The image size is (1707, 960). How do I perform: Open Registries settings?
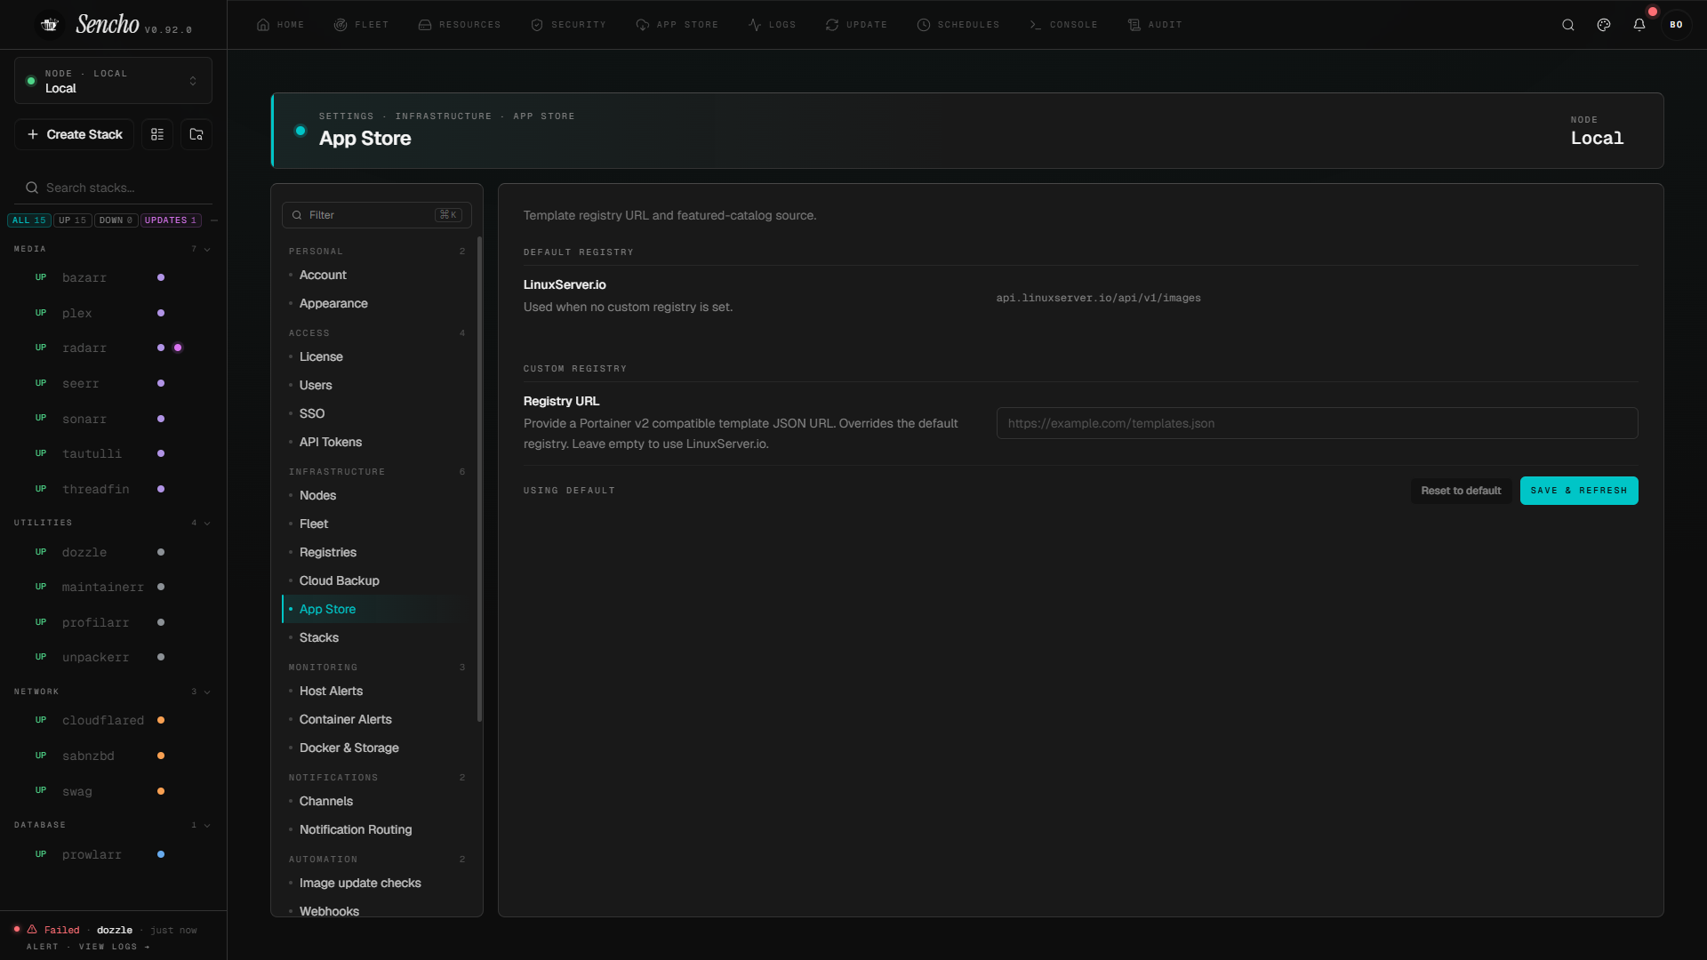tap(377, 553)
